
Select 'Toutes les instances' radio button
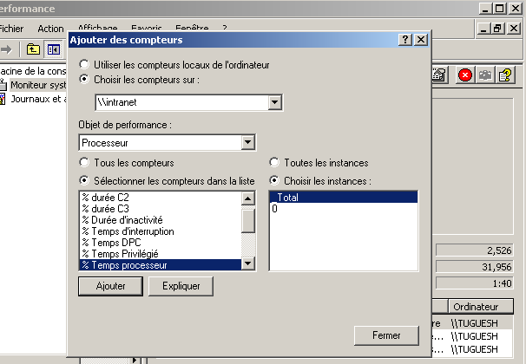tap(274, 162)
